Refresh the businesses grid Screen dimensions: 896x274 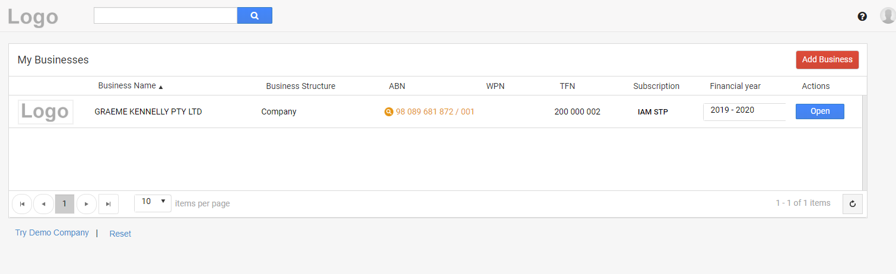pos(852,204)
